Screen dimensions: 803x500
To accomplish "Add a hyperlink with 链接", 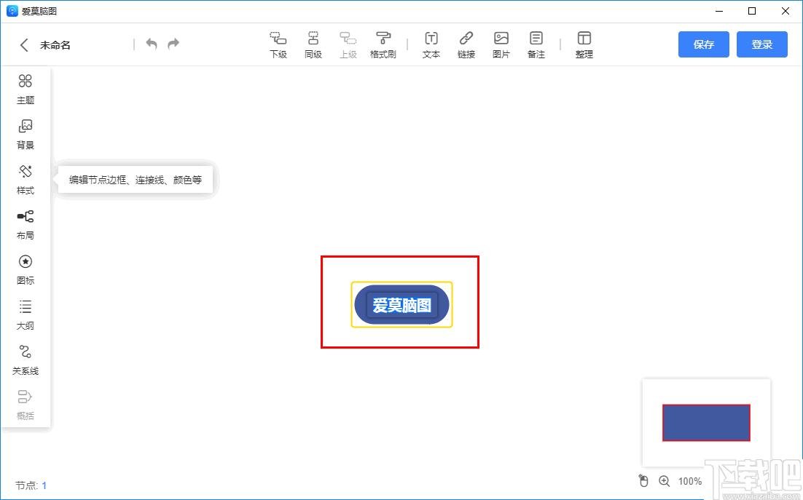I will click(466, 44).
